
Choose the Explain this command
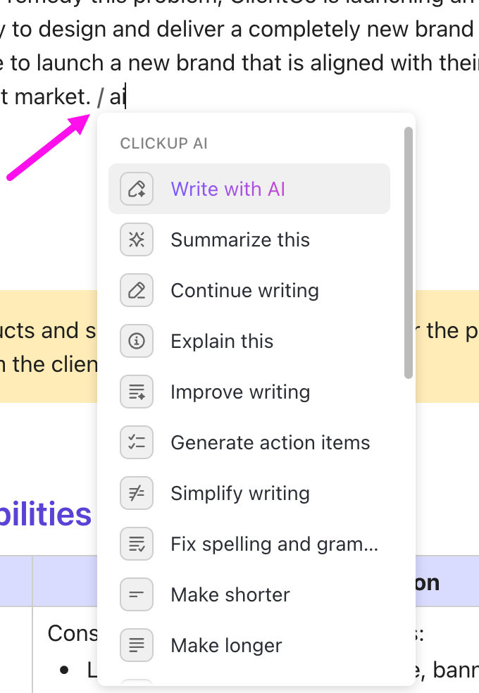coord(222,341)
